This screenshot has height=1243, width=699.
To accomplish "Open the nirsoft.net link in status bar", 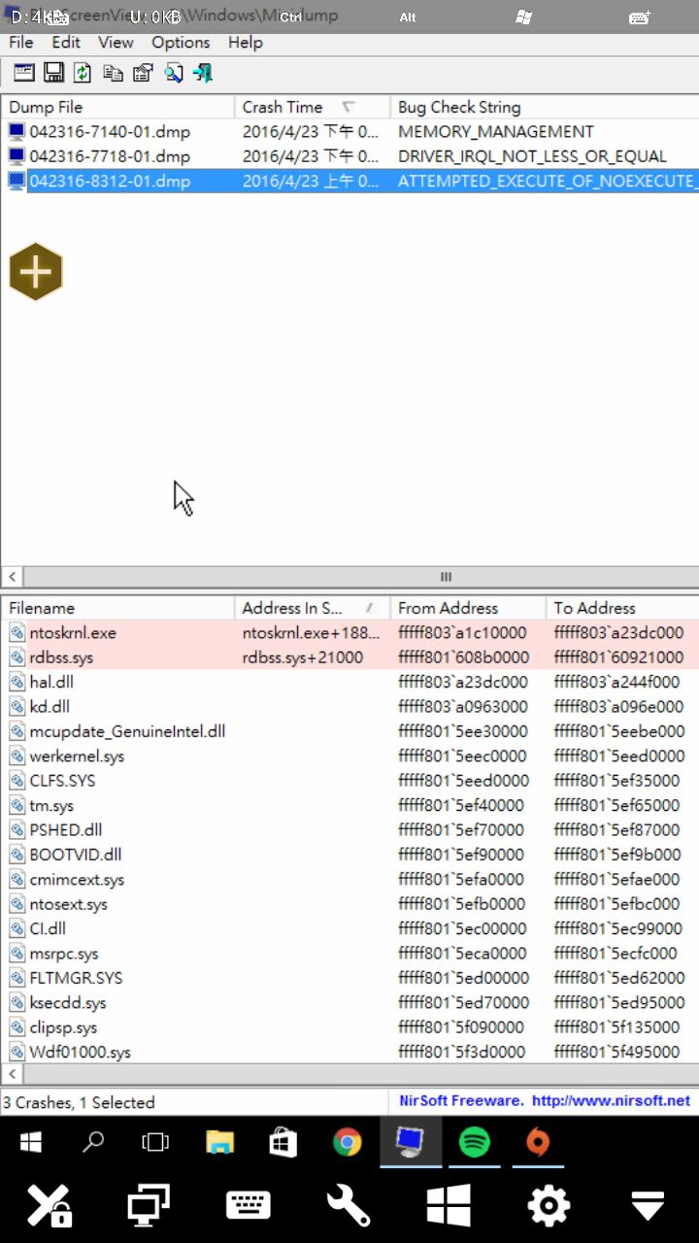I will tap(611, 1100).
